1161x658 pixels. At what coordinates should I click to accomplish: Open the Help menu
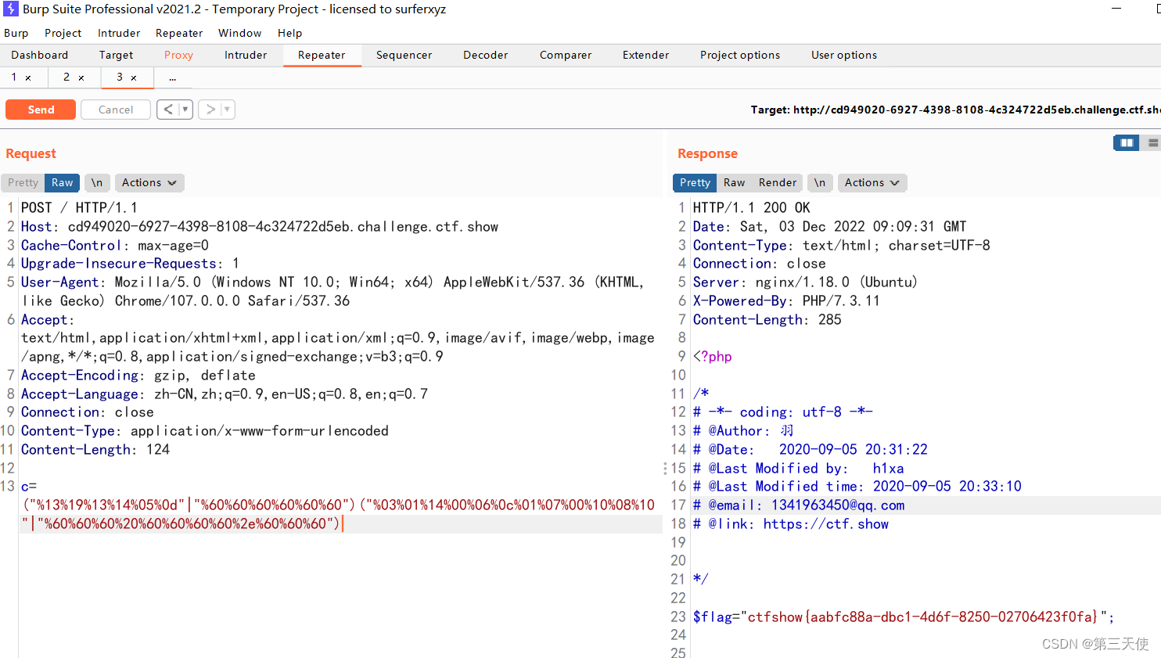[x=289, y=33]
